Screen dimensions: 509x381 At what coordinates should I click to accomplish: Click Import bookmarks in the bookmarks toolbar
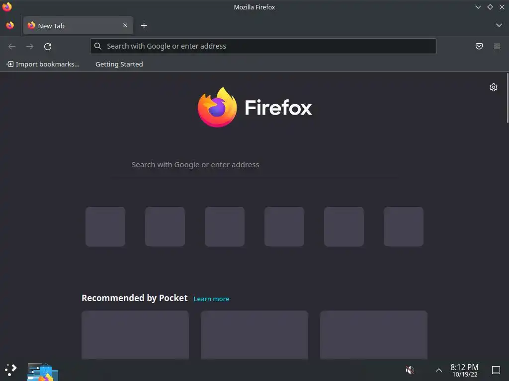click(43, 64)
